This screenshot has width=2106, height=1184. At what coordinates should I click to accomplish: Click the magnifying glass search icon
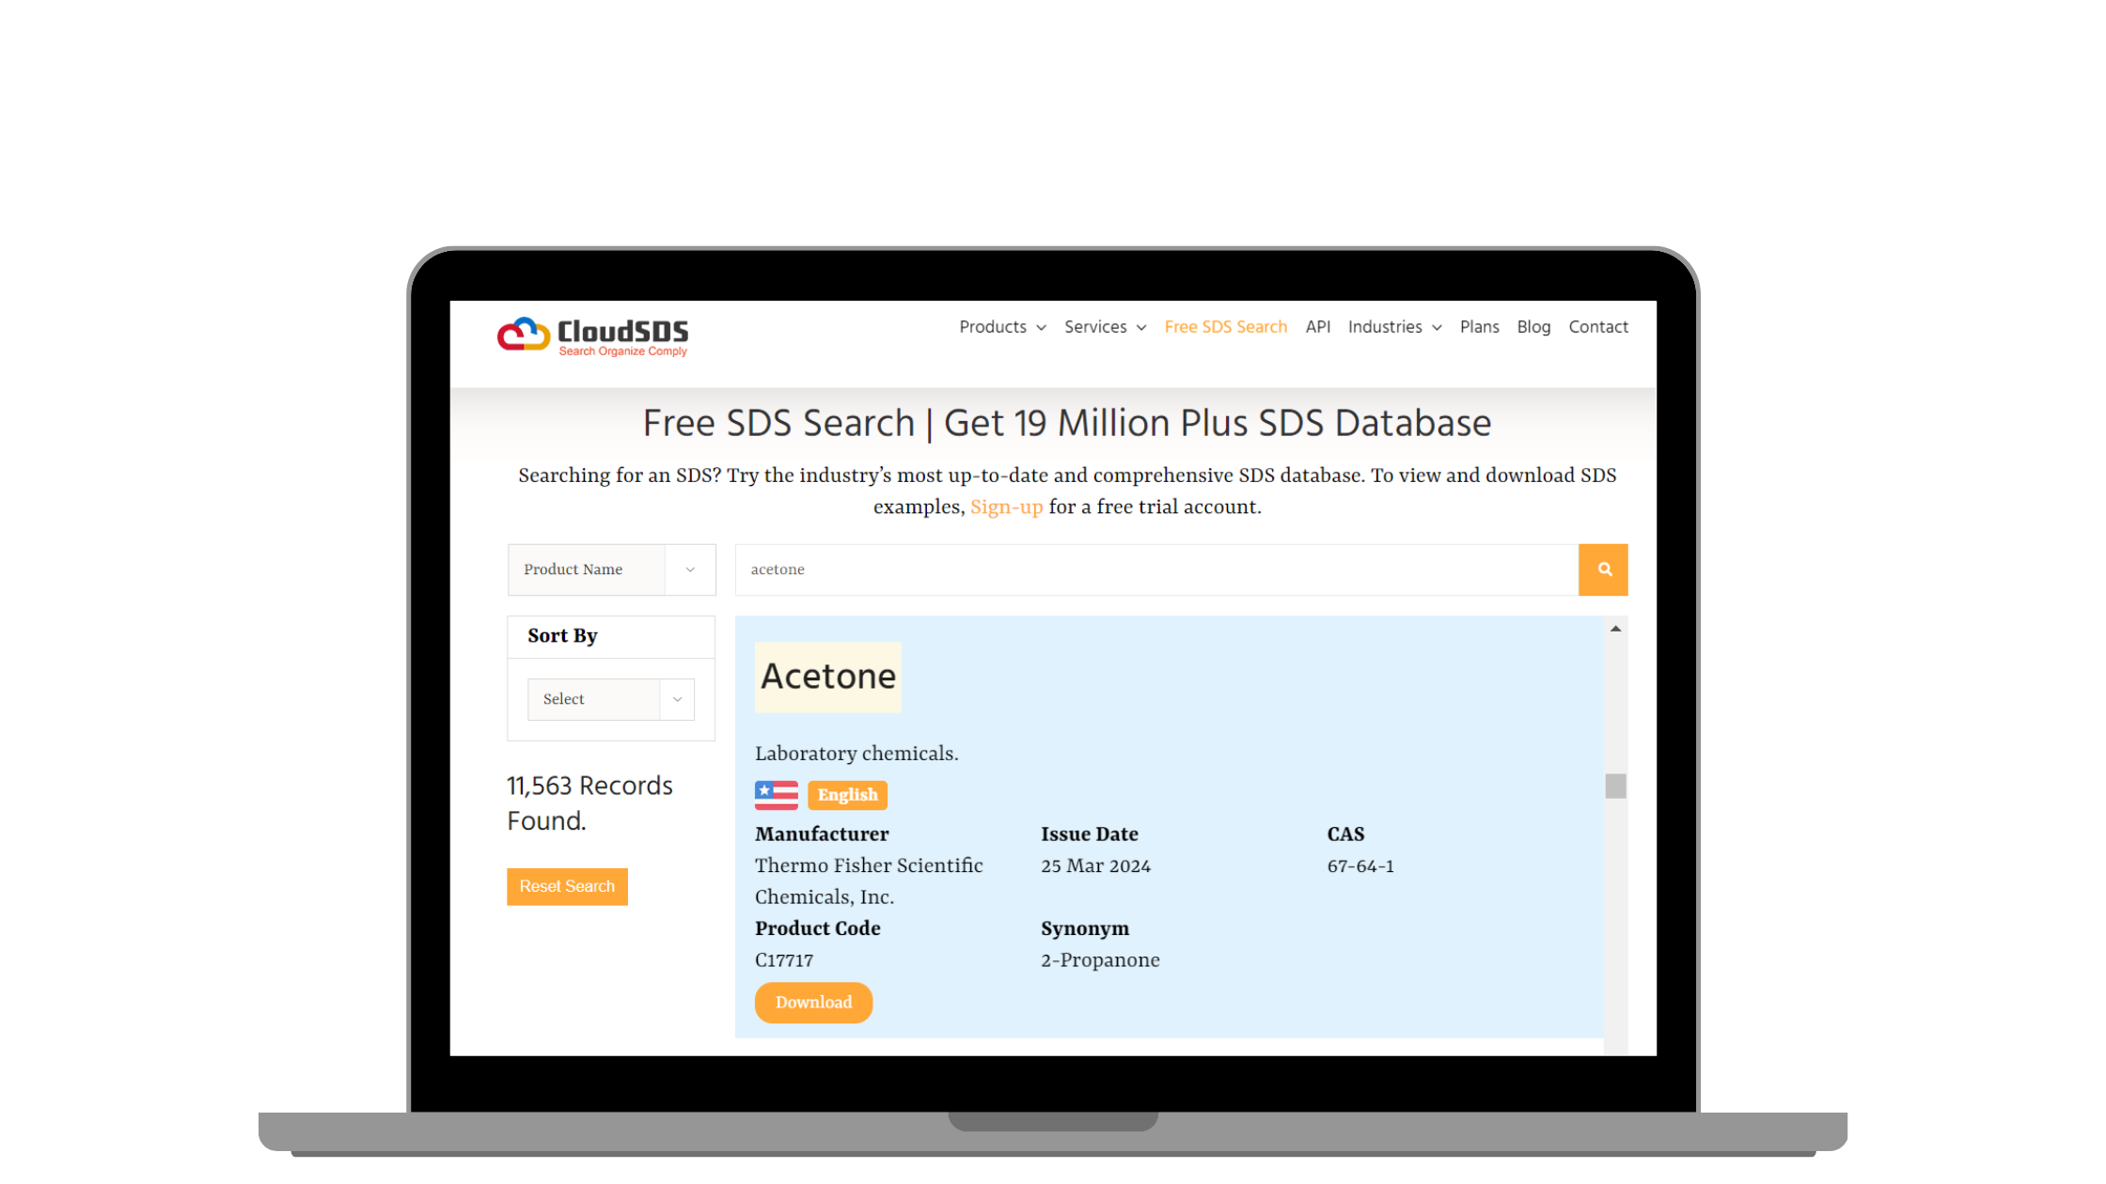(x=1603, y=569)
